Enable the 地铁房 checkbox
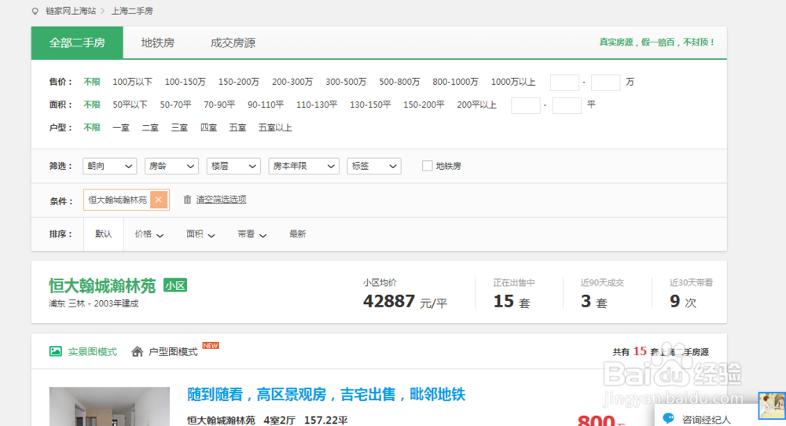 pyautogui.click(x=427, y=166)
